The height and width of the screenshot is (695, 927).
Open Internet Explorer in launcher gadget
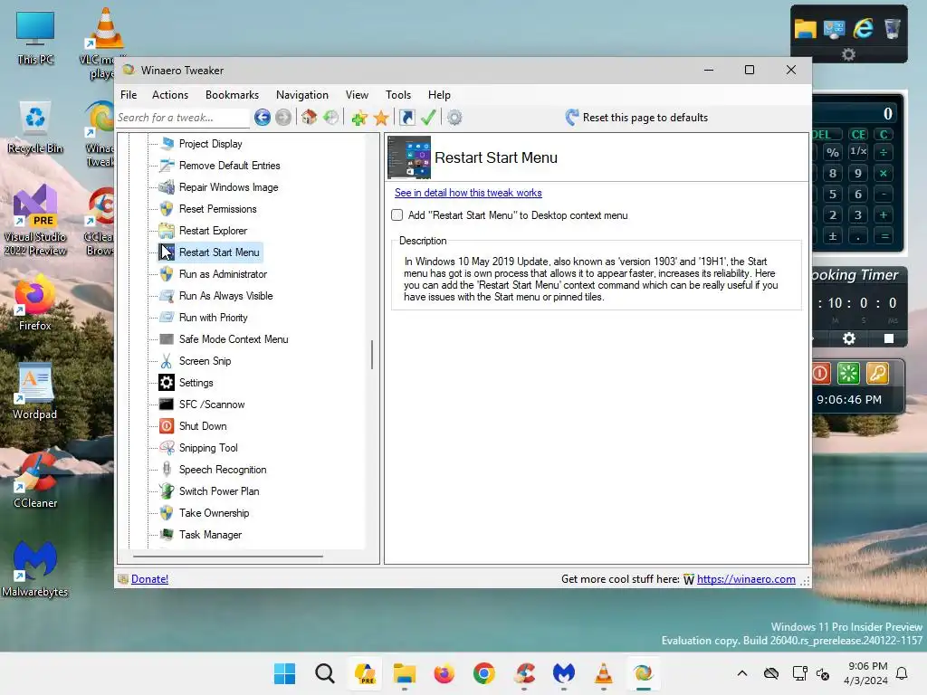pos(863,28)
